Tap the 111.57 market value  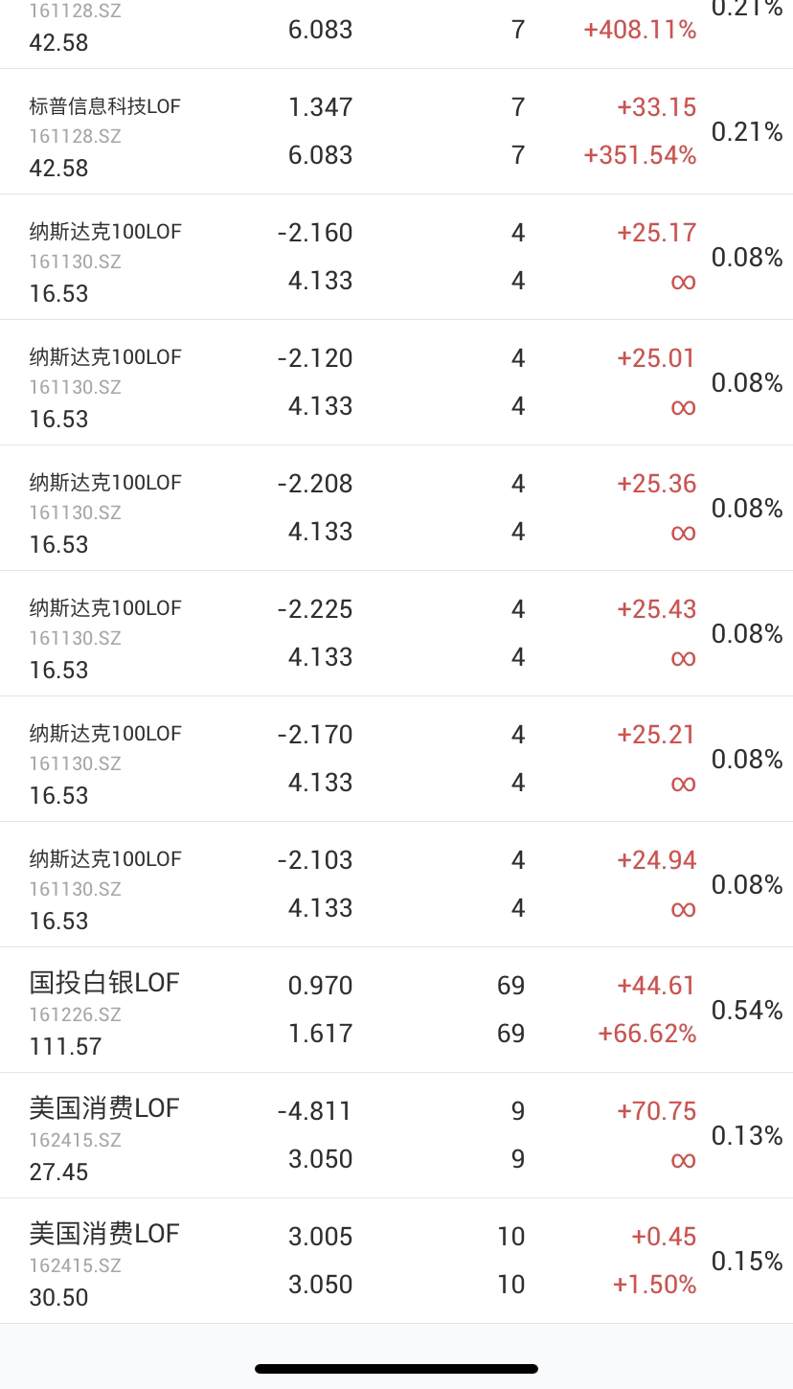coord(65,1046)
